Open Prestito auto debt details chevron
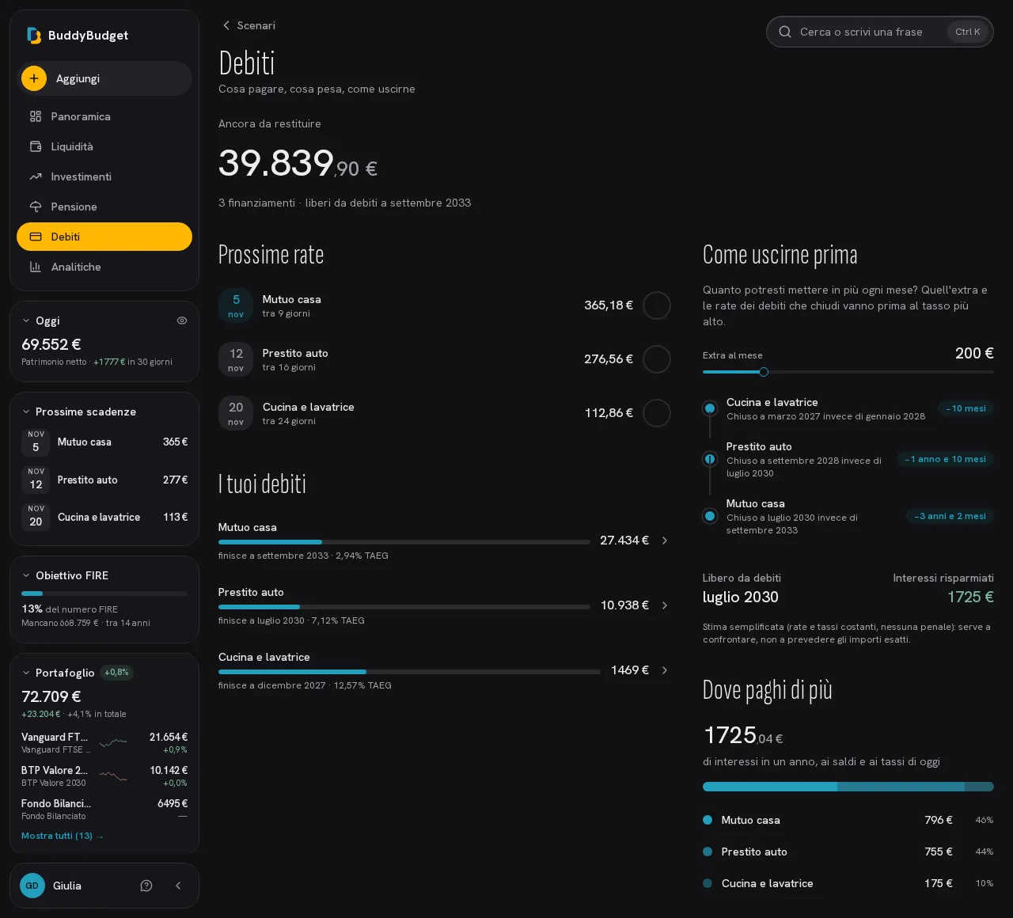1013x918 pixels. (665, 605)
